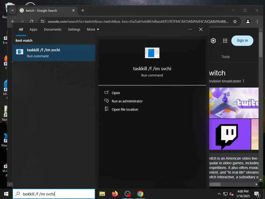Open the clock and date flyout
This screenshot has height=199, width=265.
[x=243, y=194]
